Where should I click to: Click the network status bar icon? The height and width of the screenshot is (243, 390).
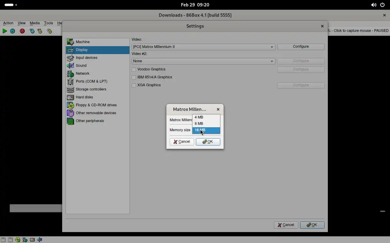25,240
